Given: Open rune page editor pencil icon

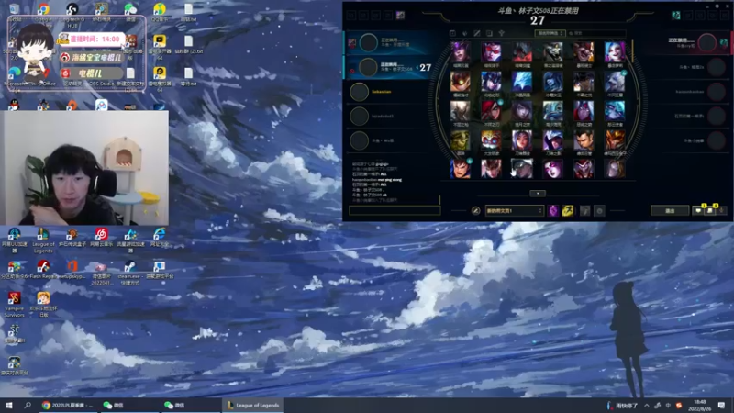Looking at the screenshot, I should tap(475, 211).
